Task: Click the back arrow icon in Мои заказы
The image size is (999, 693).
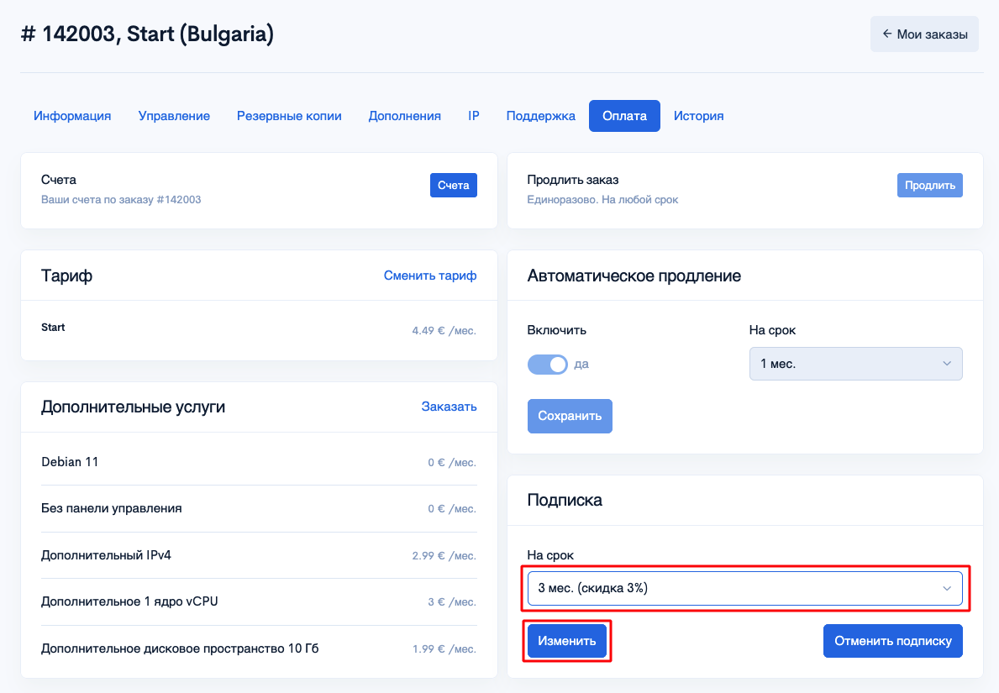Action: click(887, 34)
